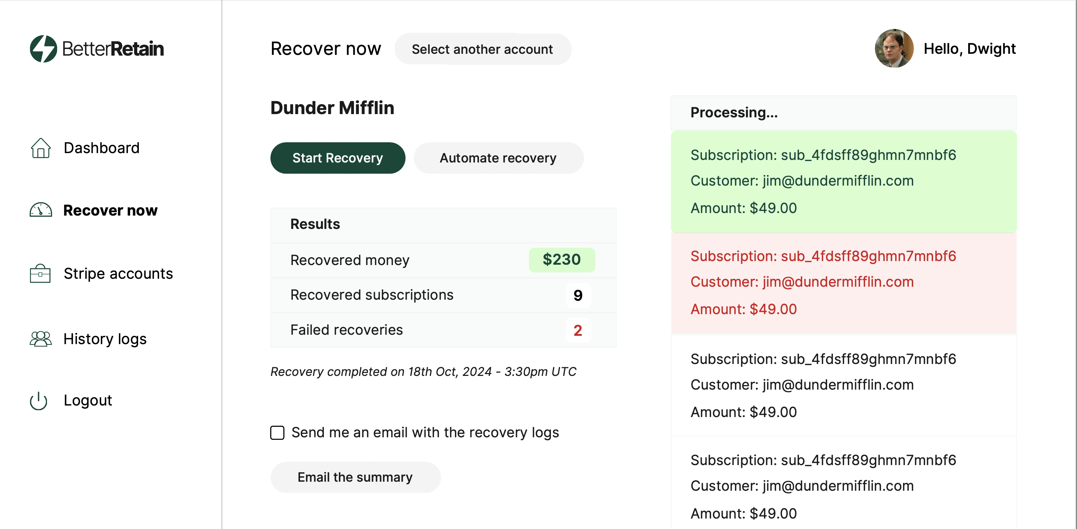Select the red failed subscription entry
Screen dimensions: 1077x529
coord(843,283)
